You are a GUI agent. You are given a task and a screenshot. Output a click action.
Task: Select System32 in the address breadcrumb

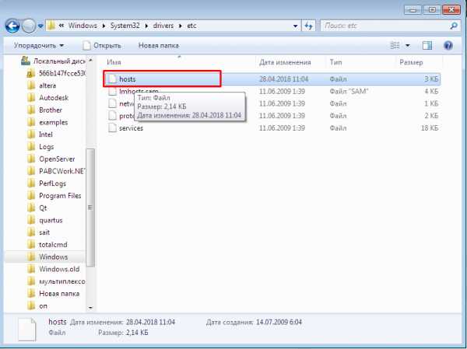point(127,26)
